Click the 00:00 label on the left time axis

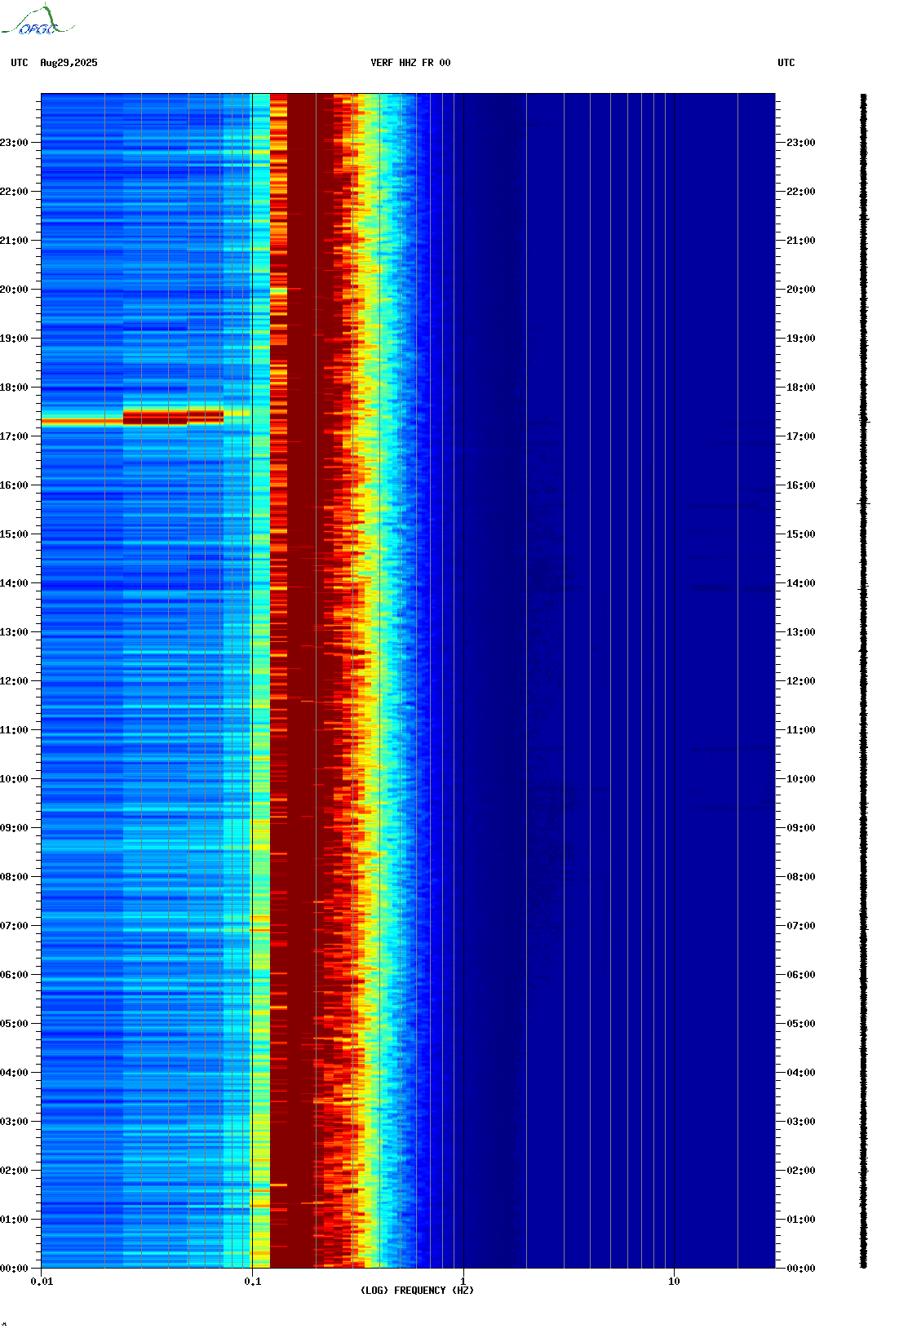click(x=14, y=1269)
